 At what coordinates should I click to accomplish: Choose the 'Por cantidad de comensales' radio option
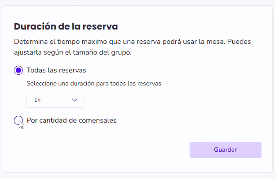18,120
